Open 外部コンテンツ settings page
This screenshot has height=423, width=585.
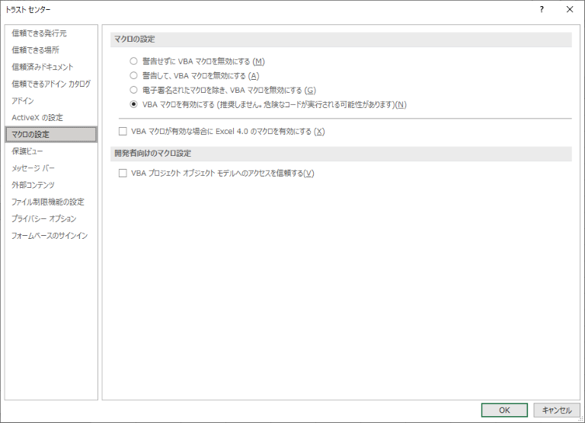pos(34,185)
